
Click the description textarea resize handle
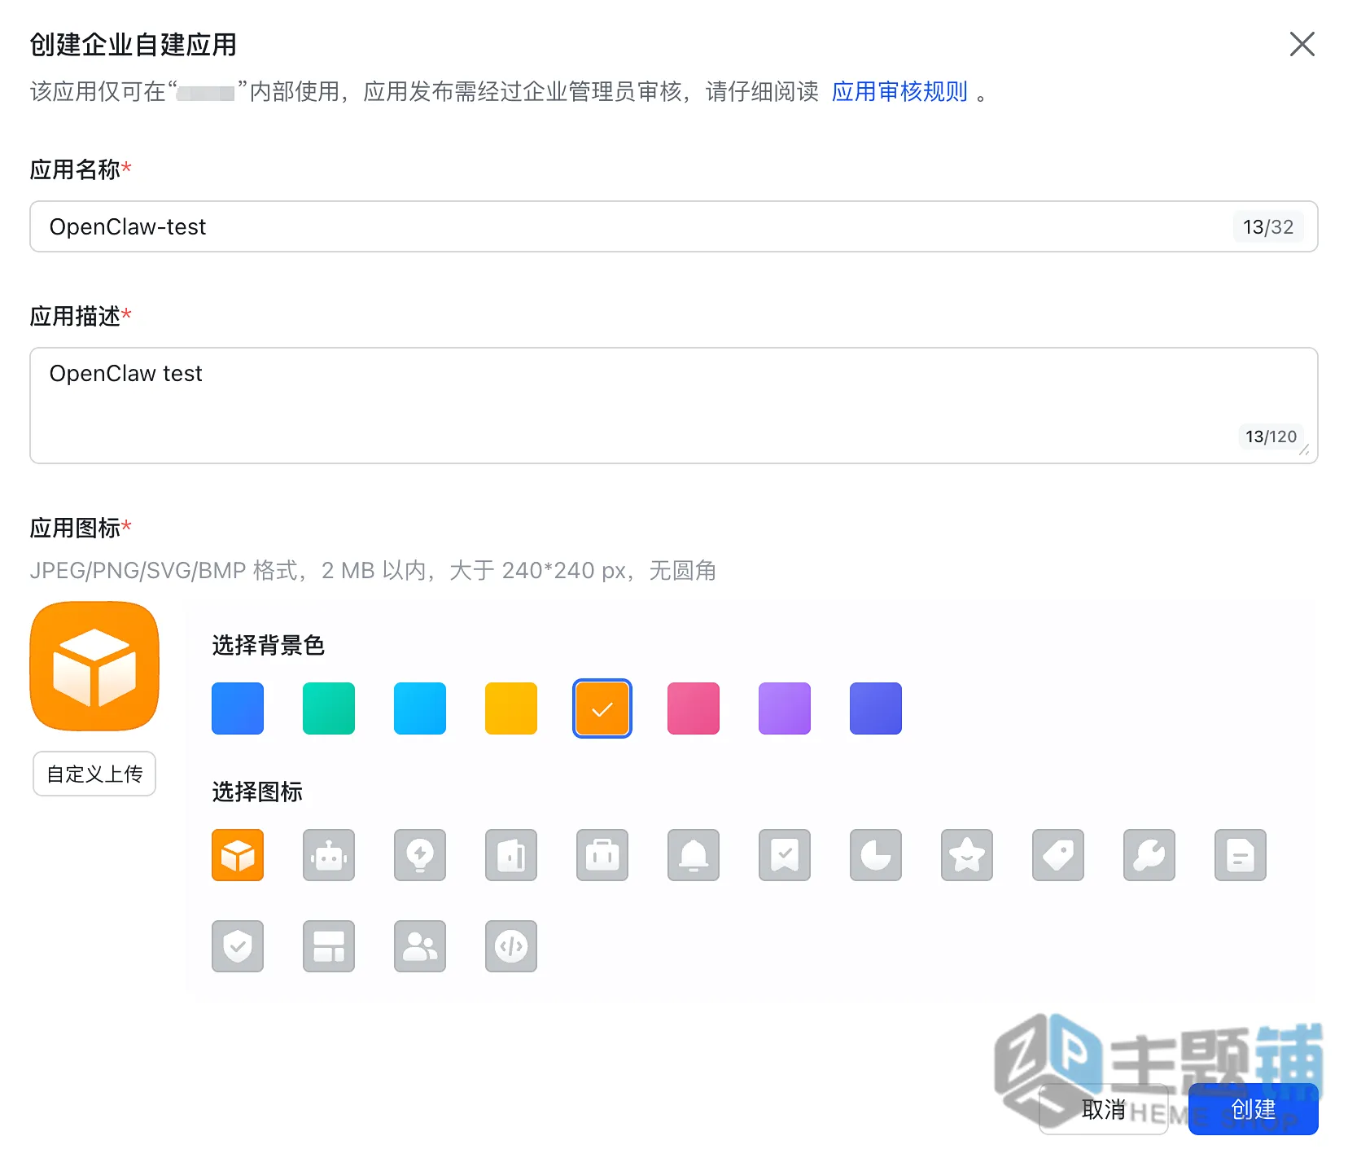tap(1304, 450)
